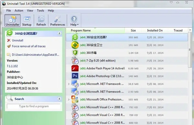Sort by Installed On column
Image resolution: width=194 pixels, height=125 pixels.
(x=155, y=30)
